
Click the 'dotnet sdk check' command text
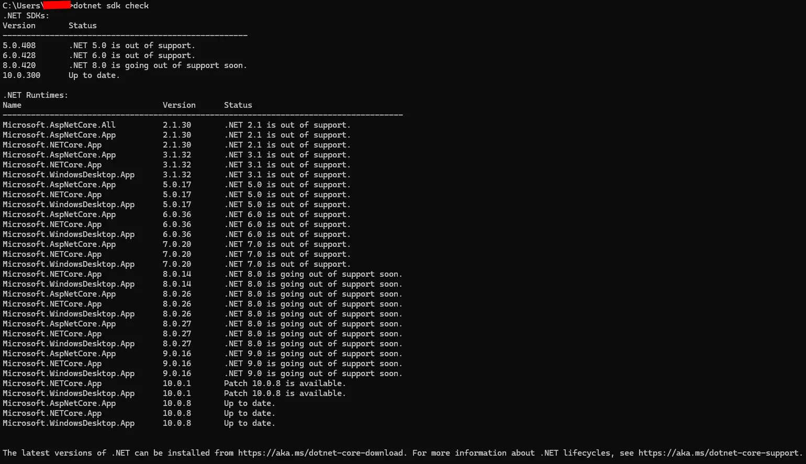111,6
